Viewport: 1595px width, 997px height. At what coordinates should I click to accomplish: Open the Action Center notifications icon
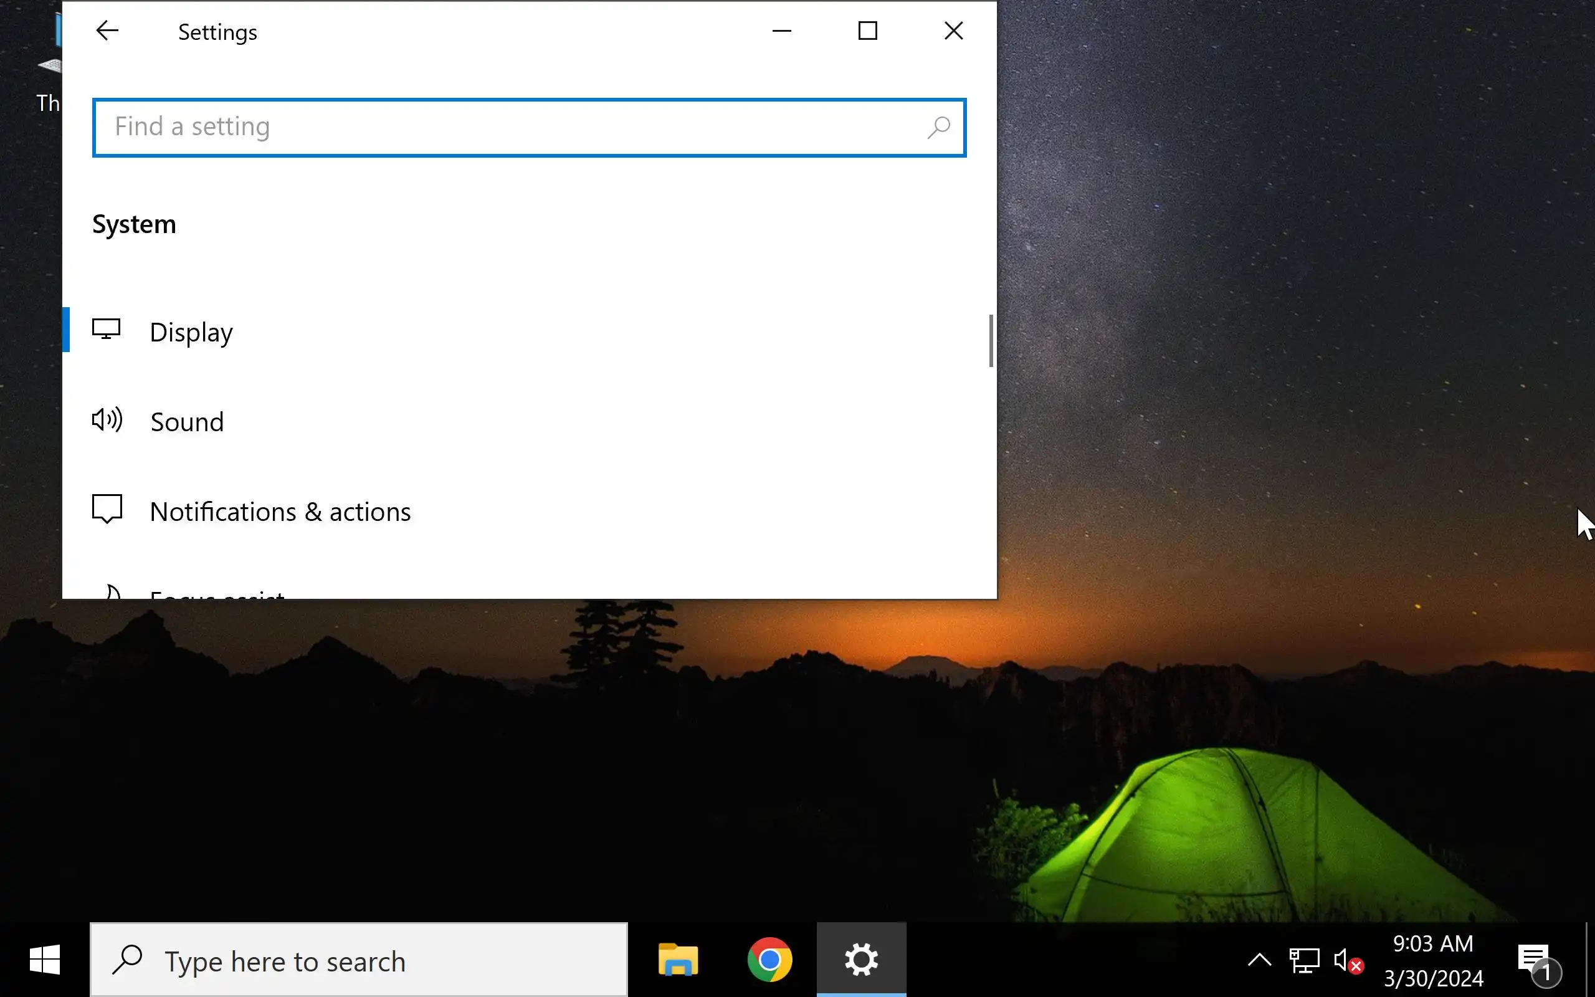[1537, 961]
